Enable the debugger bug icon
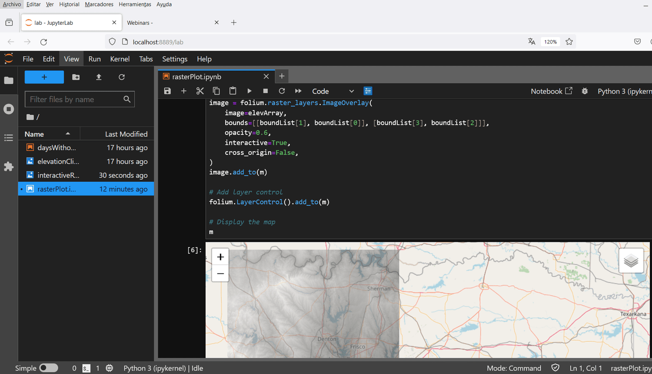The width and height of the screenshot is (652, 374). coord(585,91)
